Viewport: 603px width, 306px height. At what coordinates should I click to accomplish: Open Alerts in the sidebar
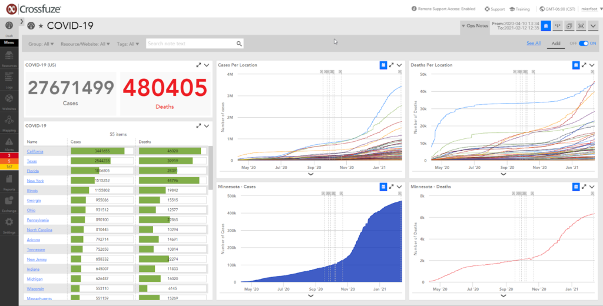9,144
